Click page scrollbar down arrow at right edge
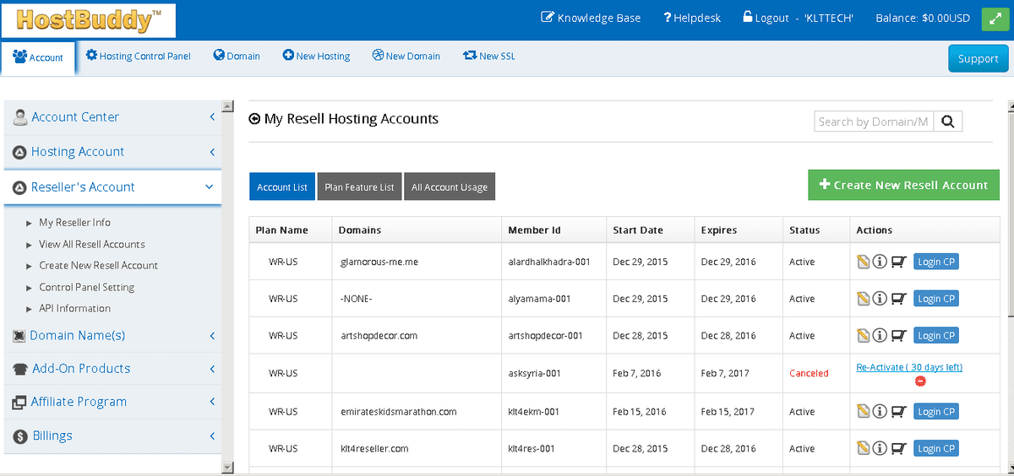The width and height of the screenshot is (1014, 476). click(1010, 467)
